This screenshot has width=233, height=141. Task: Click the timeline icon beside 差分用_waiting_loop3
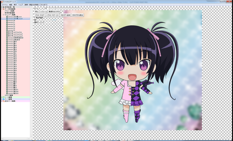click(7, 36)
